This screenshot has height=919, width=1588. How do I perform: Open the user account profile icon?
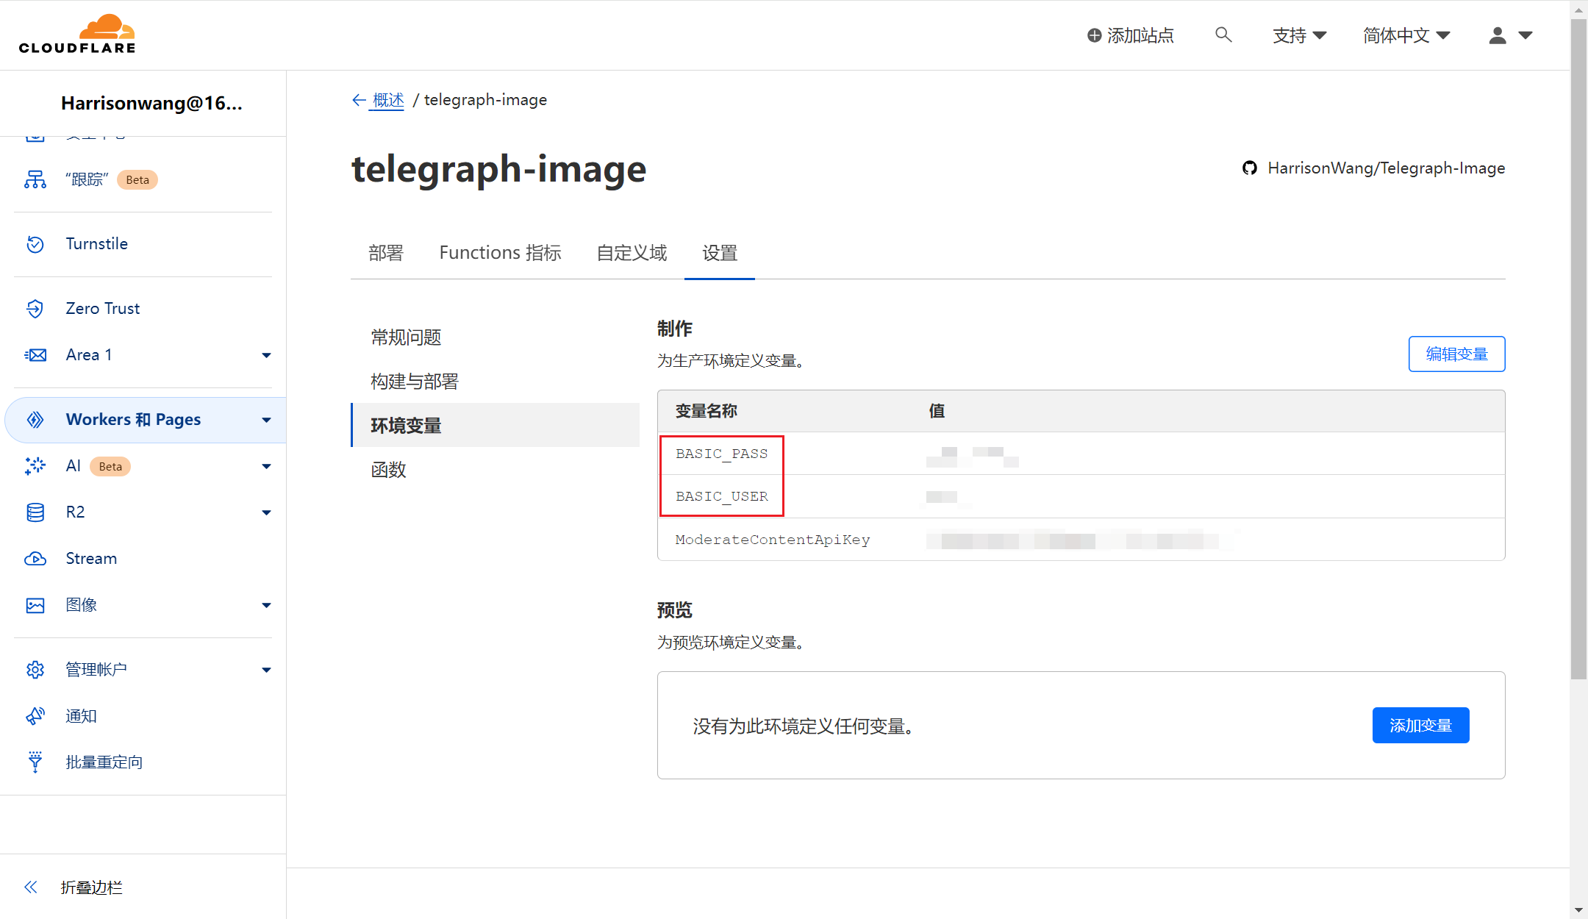tap(1498, 35)
